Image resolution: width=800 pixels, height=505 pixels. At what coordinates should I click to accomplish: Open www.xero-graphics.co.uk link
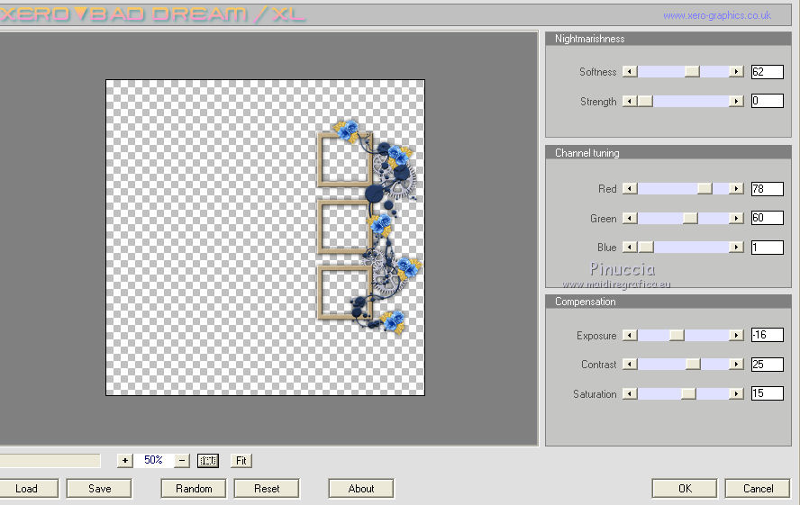pos(717,16)
